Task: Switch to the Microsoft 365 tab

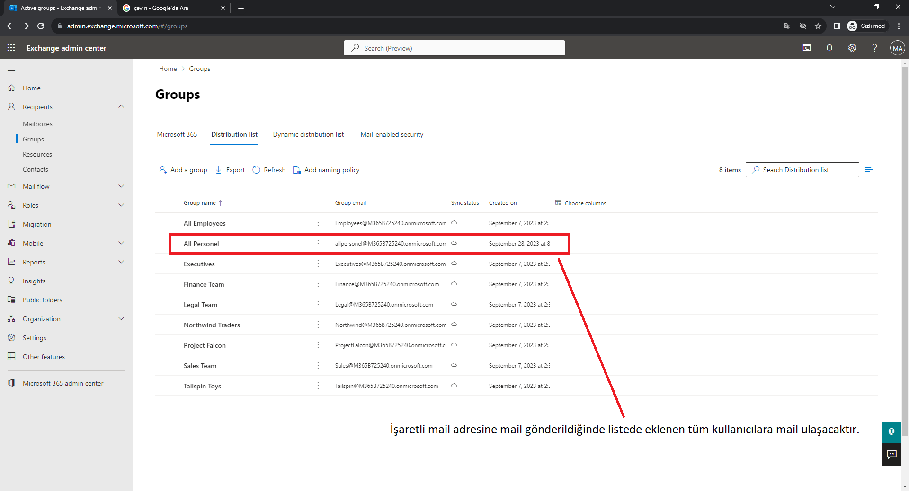Action: click(x=177, y=135)
